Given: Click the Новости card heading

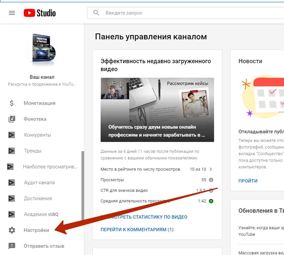Looking at the screenshot, I should (x=250, y=61).
